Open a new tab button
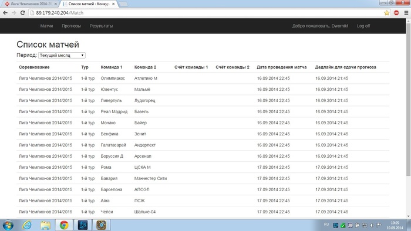Screen dimensions: 411x231 click(x=123, y=4)
